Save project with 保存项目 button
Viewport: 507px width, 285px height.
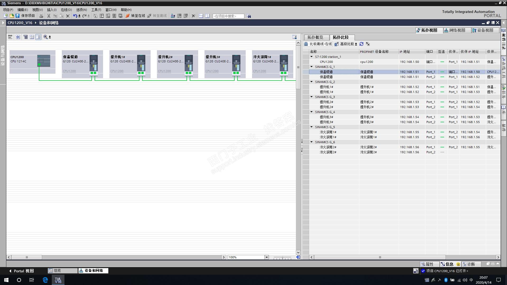click(x=25, y=16)
